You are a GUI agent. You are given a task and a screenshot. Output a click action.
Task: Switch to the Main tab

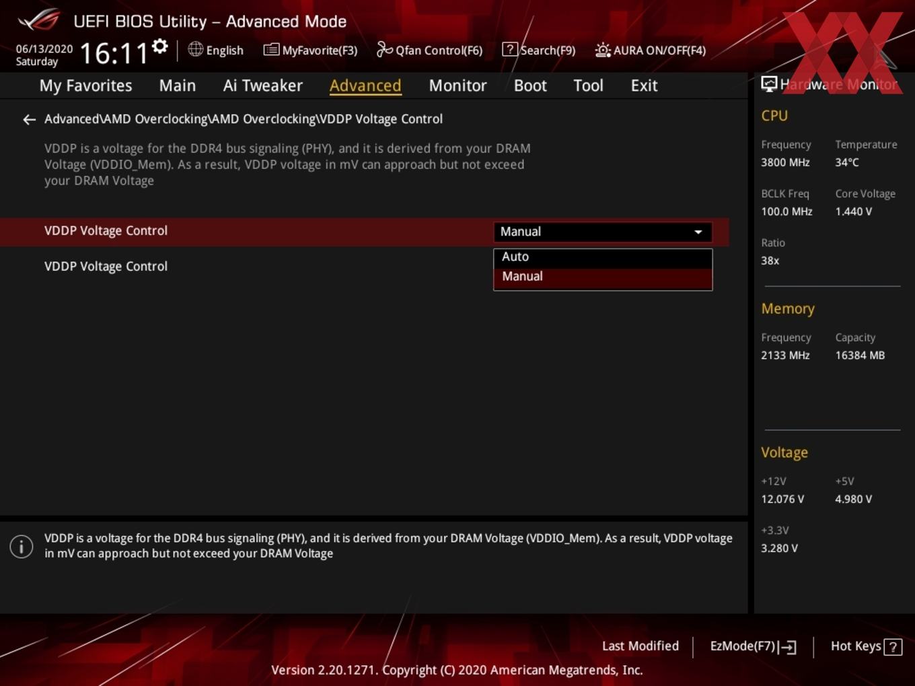pos(178,85)
